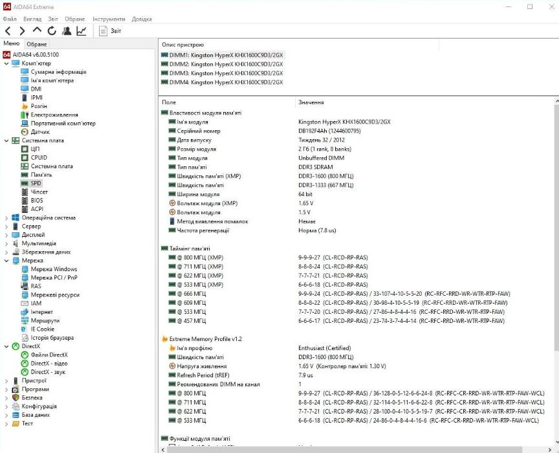Go up one level with the up arrow
The image size is (559, 453).
pos(37,30)
